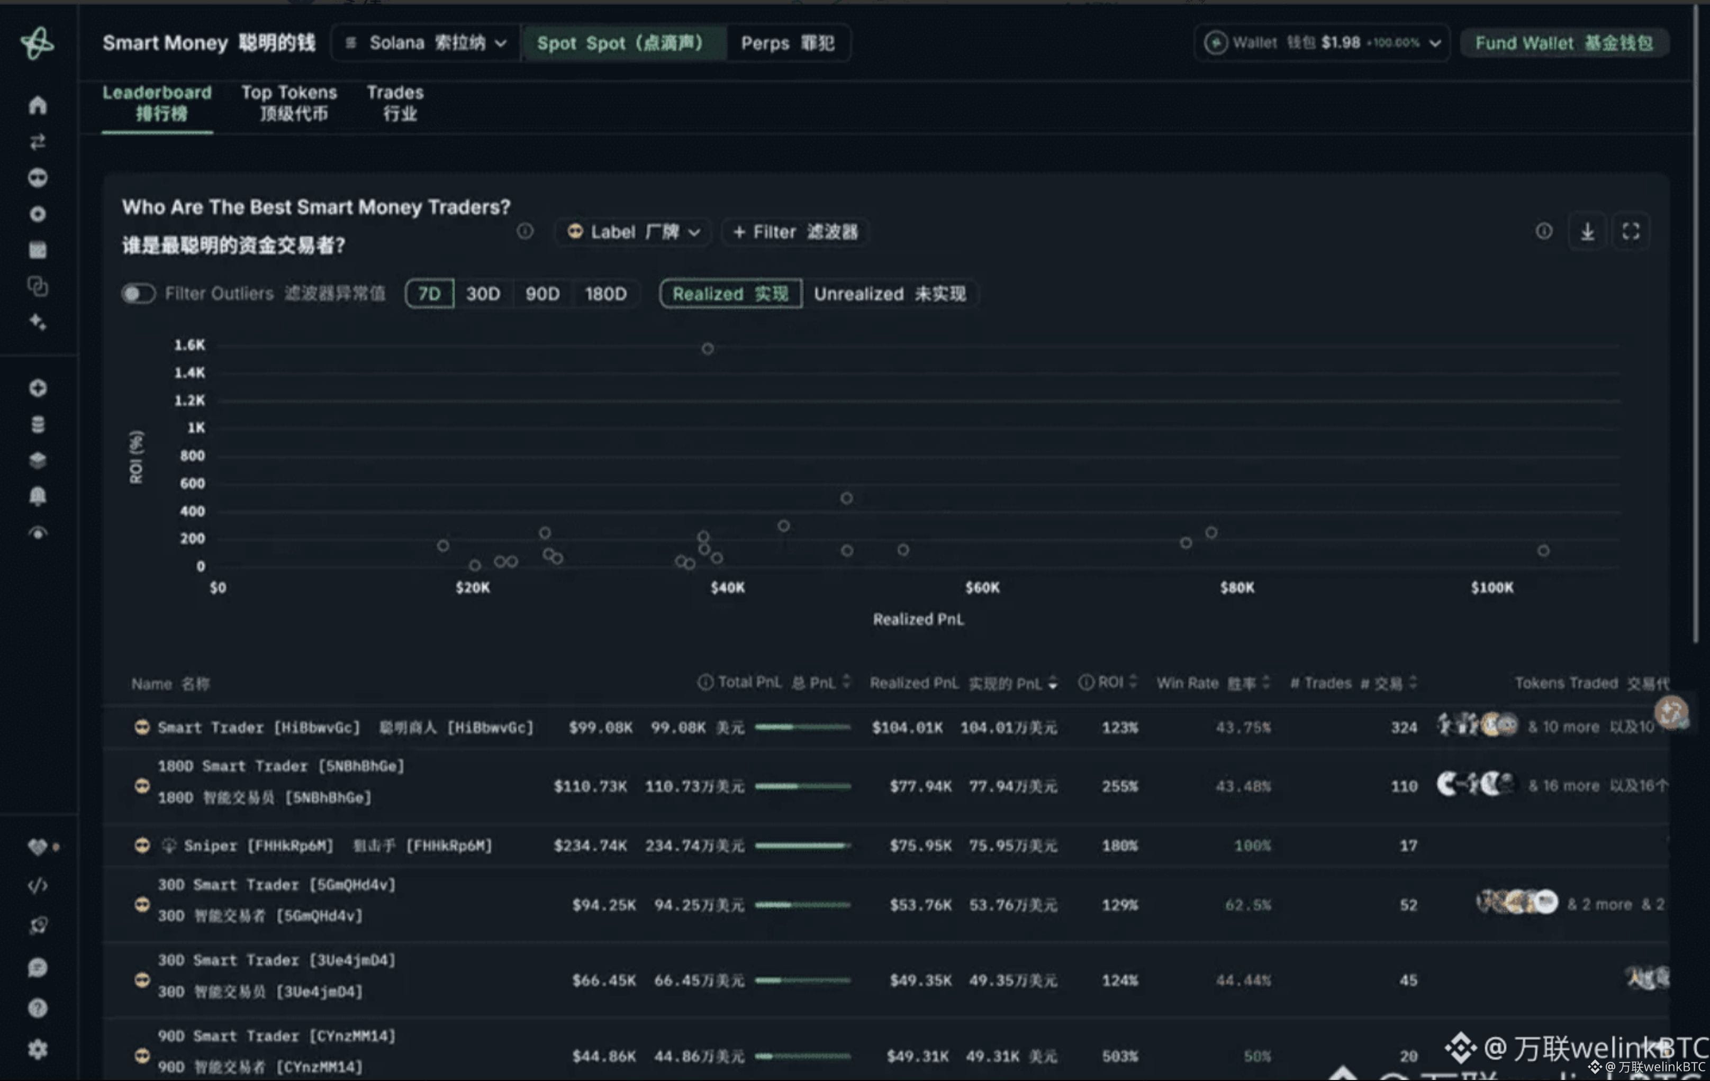Open the Trades tab
1710x1081 pixels.
[x=395, y=103]
